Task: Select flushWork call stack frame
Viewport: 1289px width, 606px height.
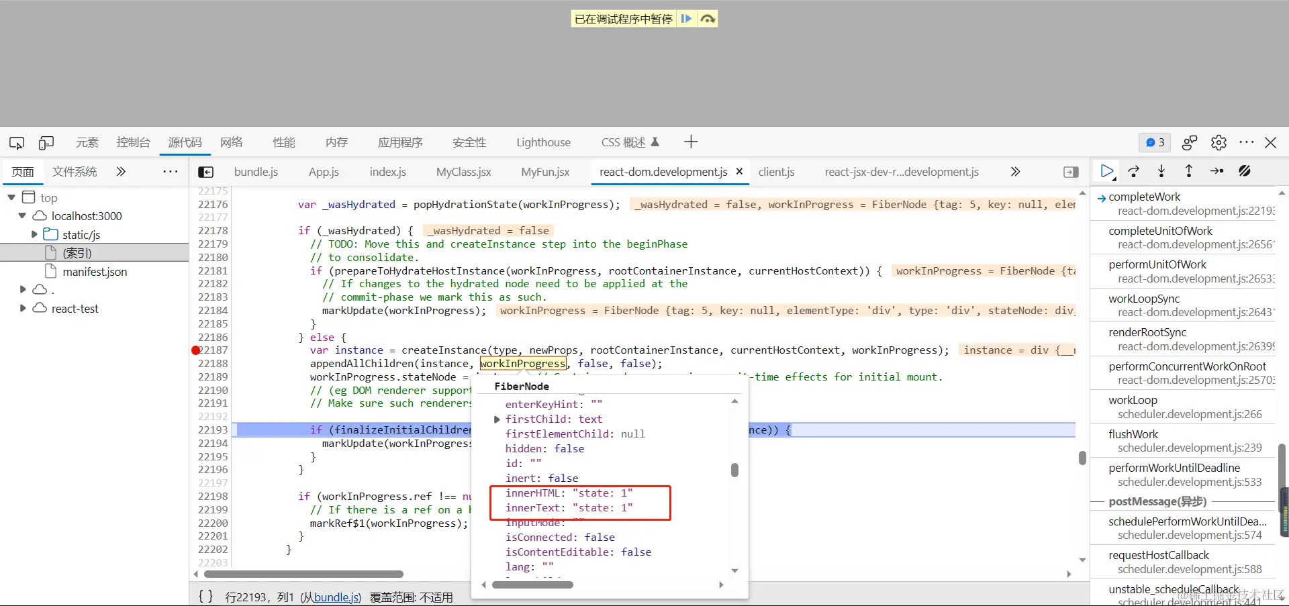Action: point(1183,441)
